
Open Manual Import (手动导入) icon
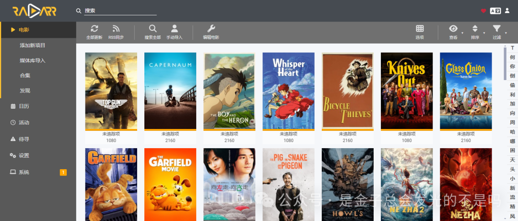coord(175,29)
